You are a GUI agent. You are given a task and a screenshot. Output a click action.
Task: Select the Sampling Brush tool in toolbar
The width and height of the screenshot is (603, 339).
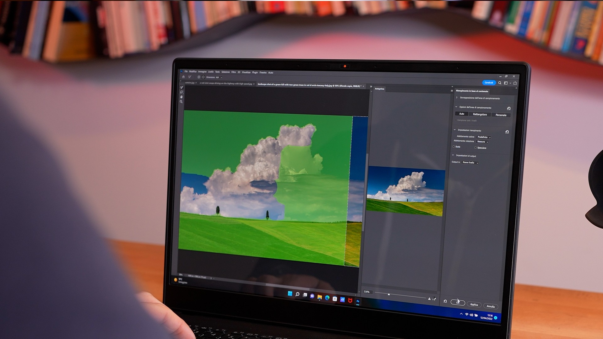pos(182,87)
